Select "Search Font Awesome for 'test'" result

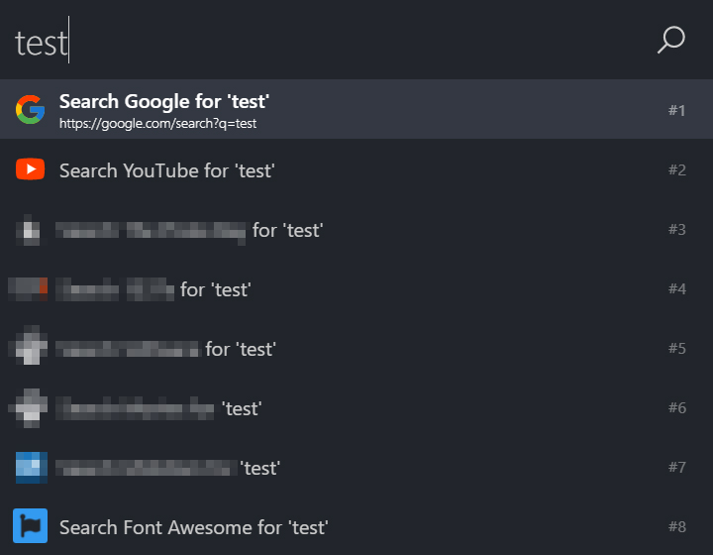[x=356, y=526]
